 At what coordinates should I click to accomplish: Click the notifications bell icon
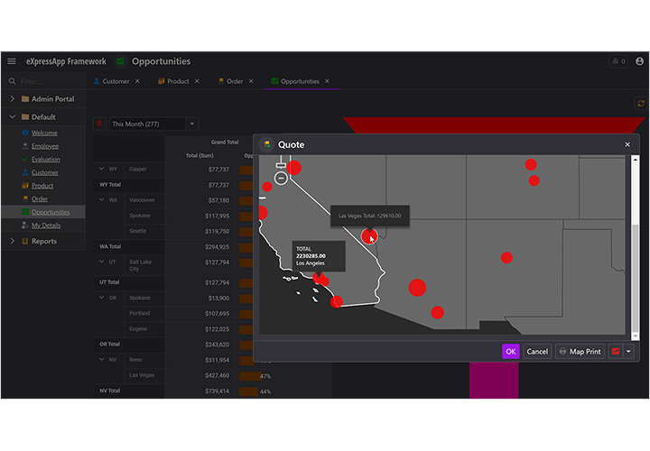[617, 61]
